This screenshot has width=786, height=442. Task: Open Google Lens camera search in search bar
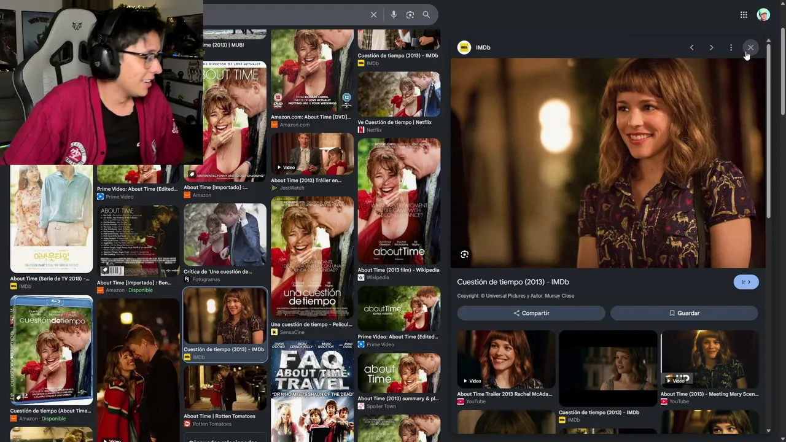[x=410, y=15]
